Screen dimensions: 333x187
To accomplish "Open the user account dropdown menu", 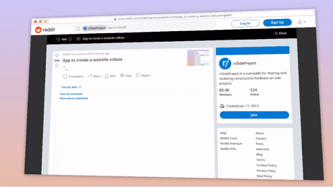I will point(301,22).
